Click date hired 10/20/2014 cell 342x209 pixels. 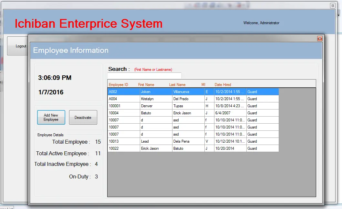click(x=230, y=148)
